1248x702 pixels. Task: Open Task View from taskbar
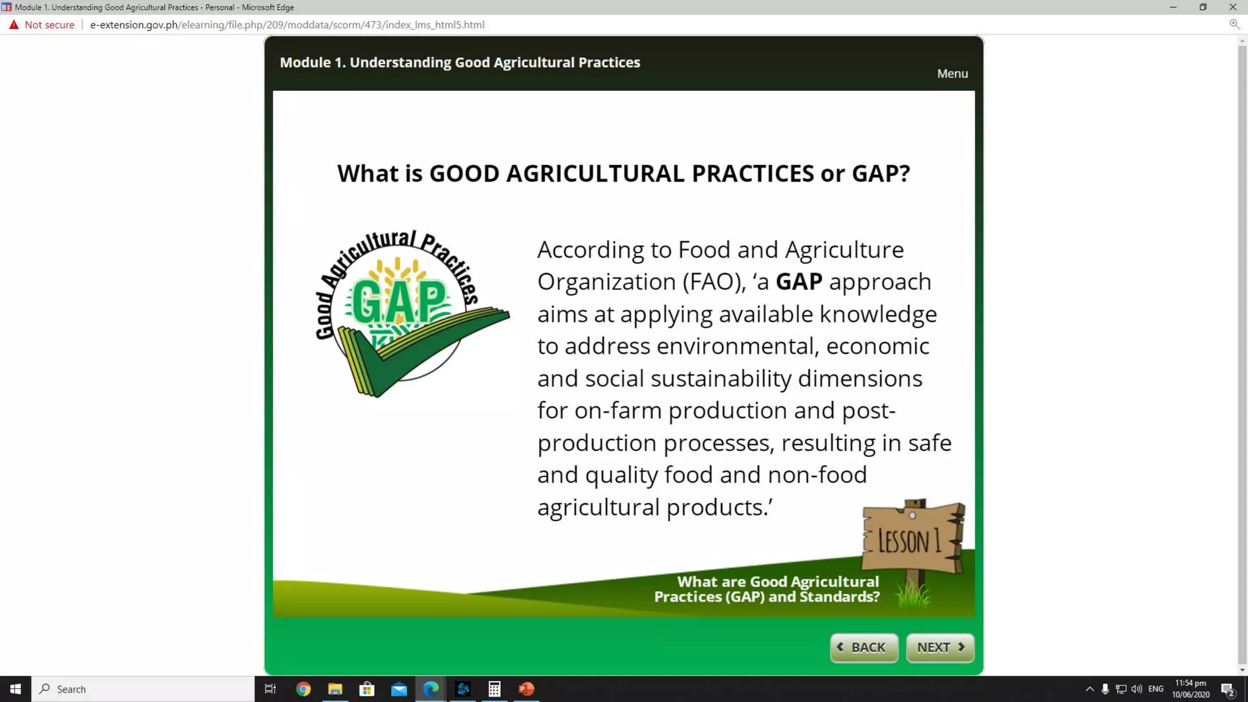point(270,689)
